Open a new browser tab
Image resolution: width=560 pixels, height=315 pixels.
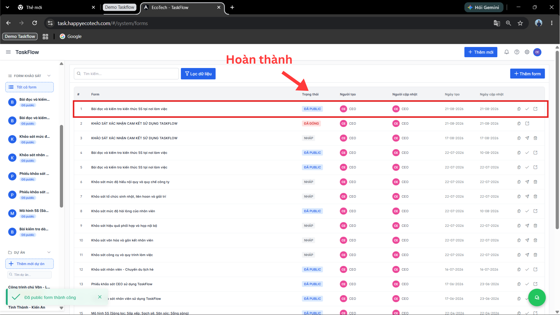[x=232, y=7]
